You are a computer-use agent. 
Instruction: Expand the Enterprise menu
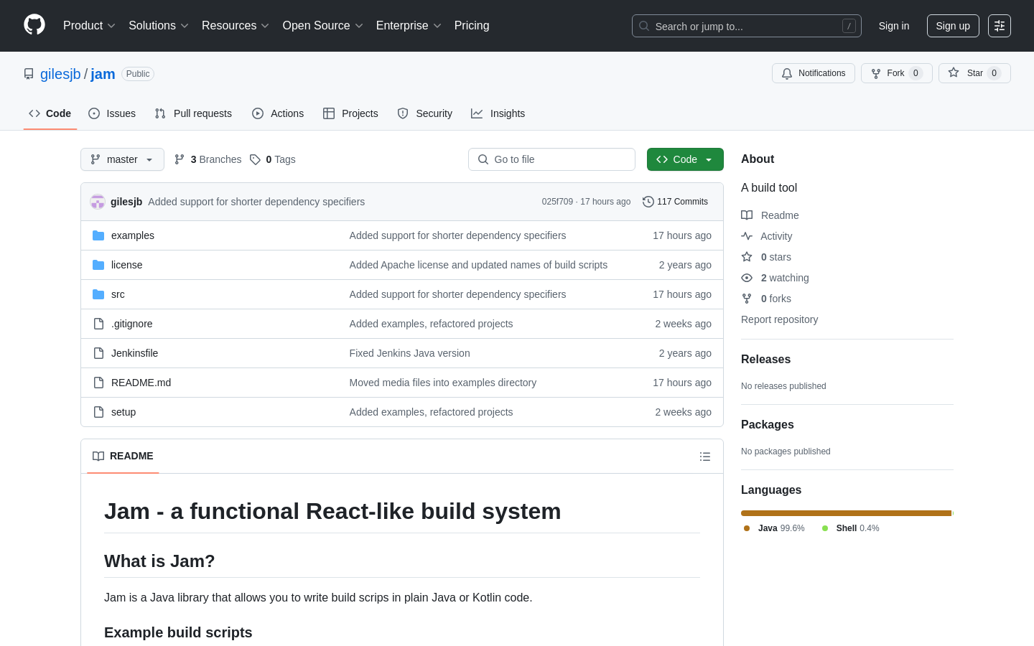click(409, 26)
